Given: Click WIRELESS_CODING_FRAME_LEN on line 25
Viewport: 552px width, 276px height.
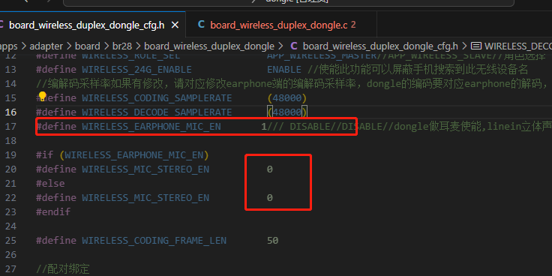Looking at the screenshot, I should (x=154, y=241).
